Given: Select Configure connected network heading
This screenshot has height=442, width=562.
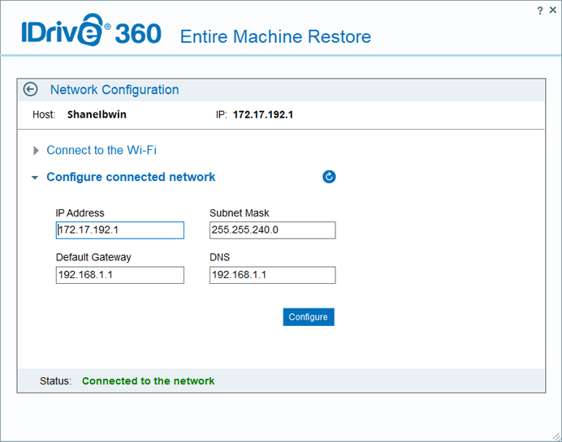Looking at the screenshot, I should click(x=131, y=177).
